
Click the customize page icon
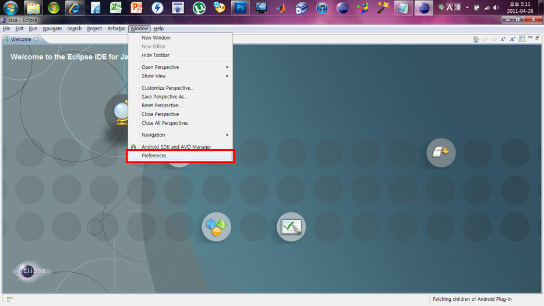[522, 39]
